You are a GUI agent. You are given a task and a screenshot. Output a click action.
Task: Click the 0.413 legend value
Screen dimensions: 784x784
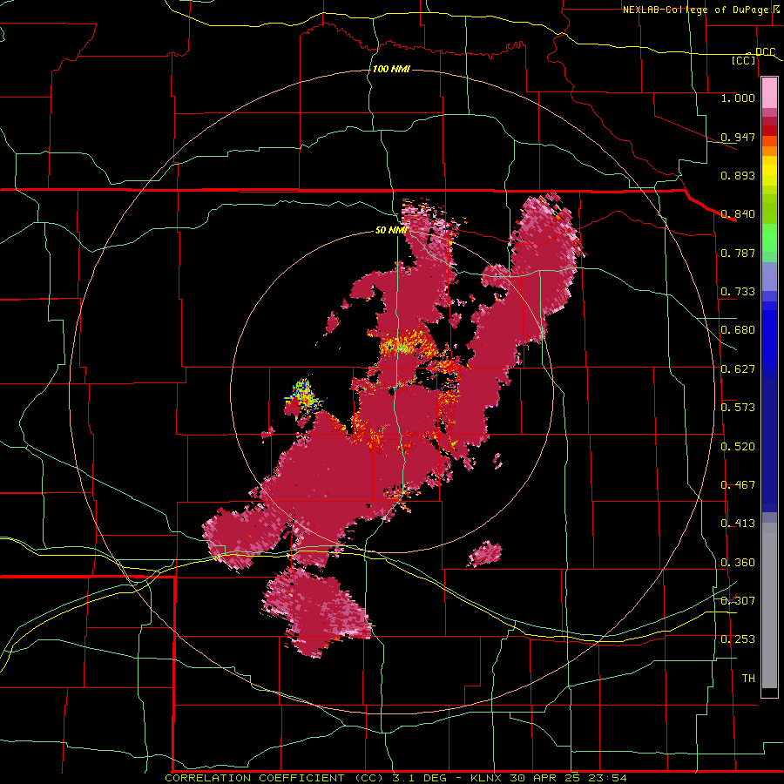[x=738, y=524]
